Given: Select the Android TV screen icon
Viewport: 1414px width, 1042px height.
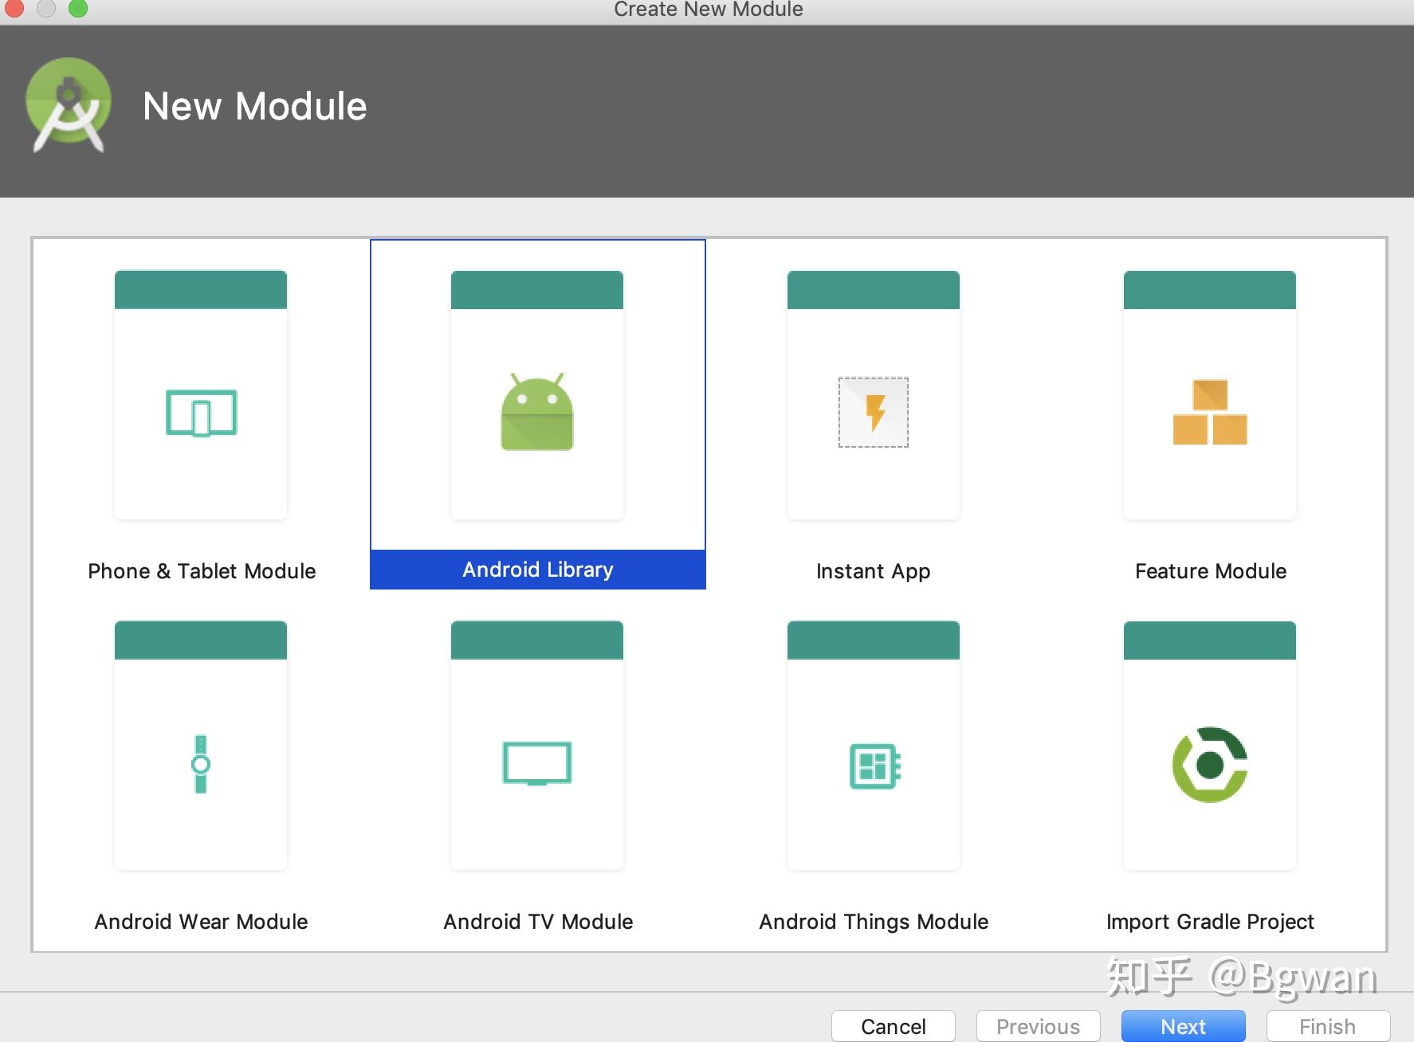Looking at the screenshot, I should 537,763.
